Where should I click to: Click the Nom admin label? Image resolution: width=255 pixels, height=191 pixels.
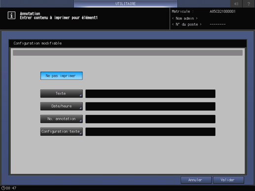(x=184, y=18)
